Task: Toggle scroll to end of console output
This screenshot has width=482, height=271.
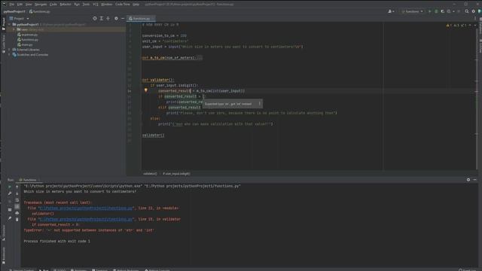Action: coord(17,206)
